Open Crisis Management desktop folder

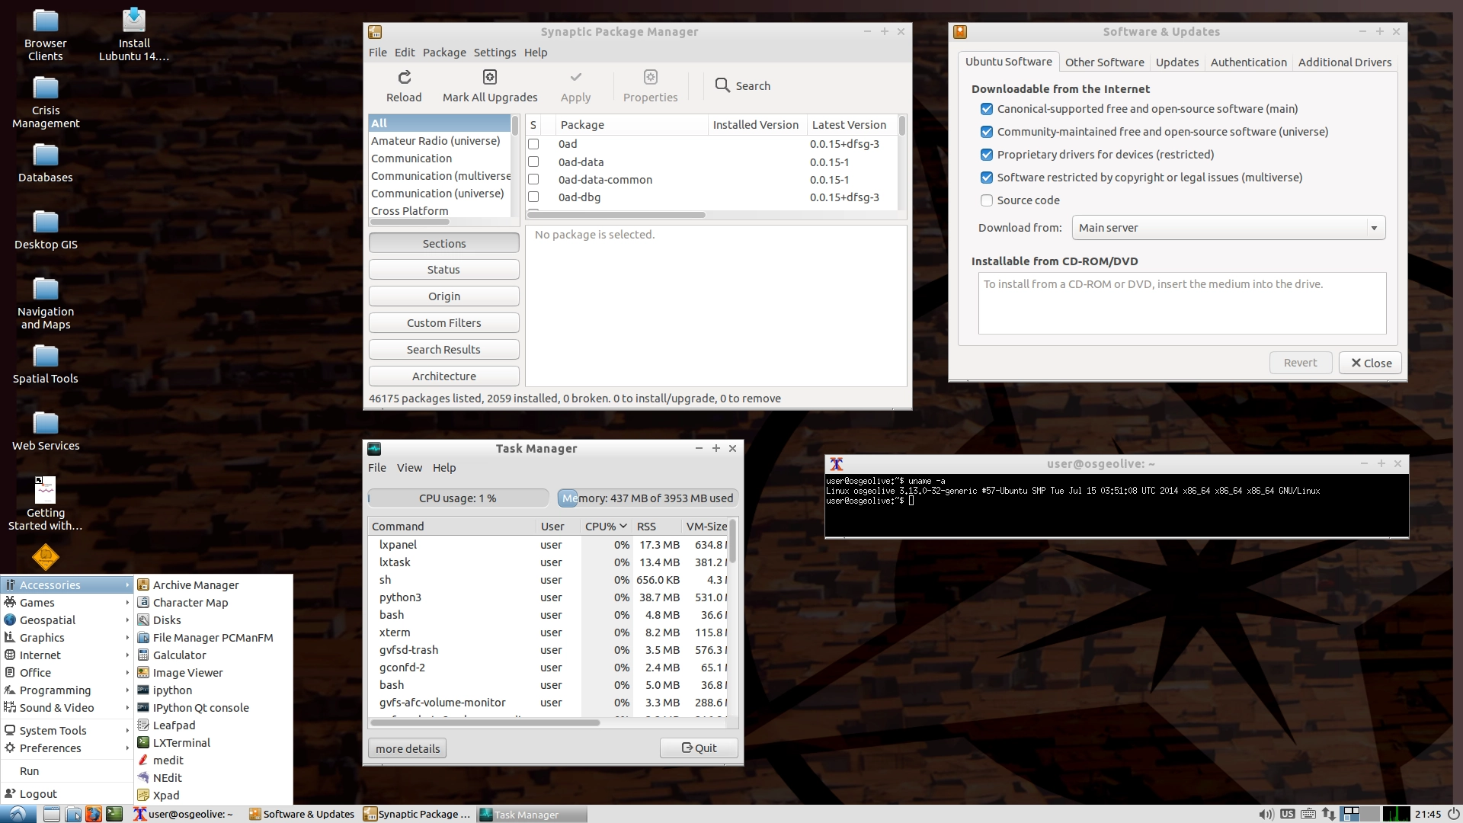tap(46, 102)
